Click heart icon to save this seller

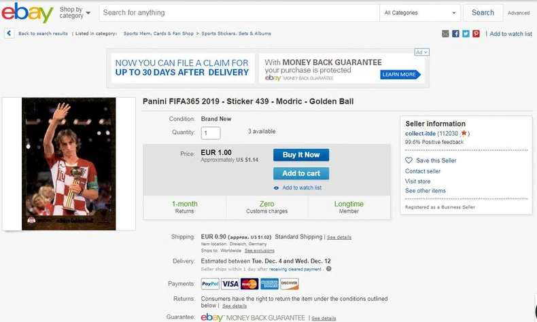[x=409, y=160]
